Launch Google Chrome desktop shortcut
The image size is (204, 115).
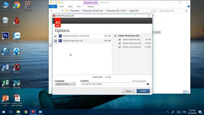tap(17, 7)
